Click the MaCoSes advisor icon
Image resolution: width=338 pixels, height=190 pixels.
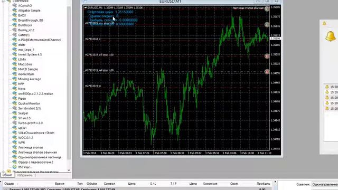point(15,64)
